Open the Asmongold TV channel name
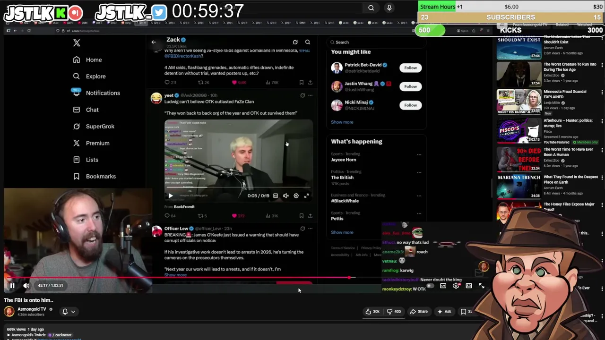 pos(32,309)
